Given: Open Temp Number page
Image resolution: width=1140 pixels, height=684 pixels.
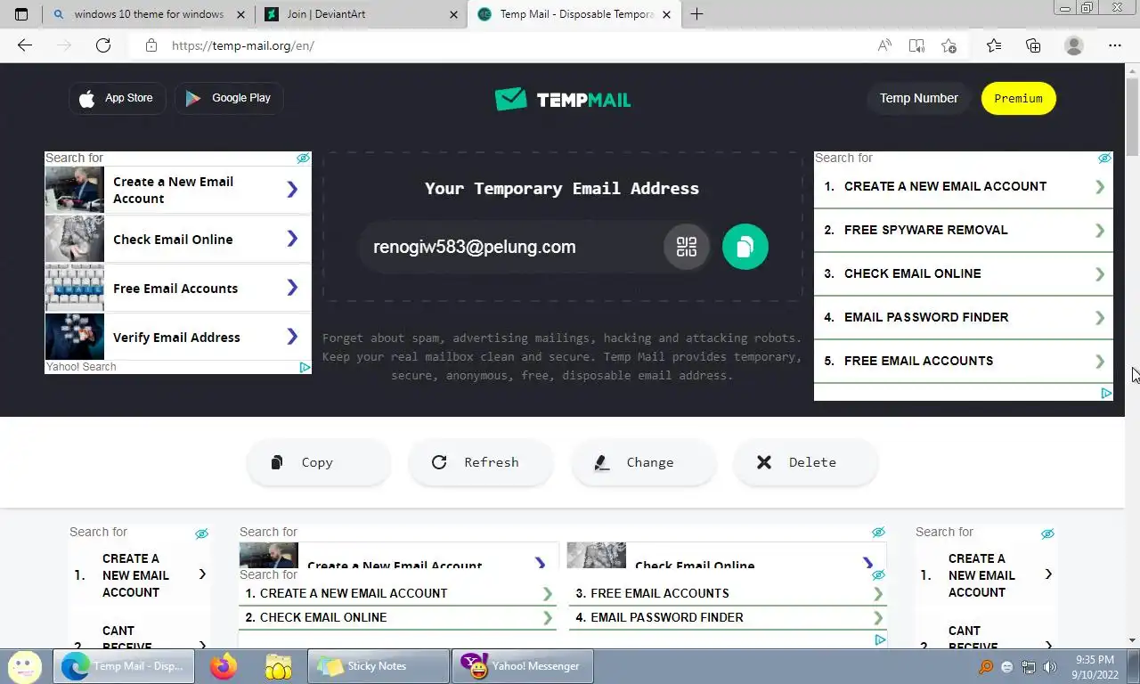Looking at the screenshot, I should [918, 98].
